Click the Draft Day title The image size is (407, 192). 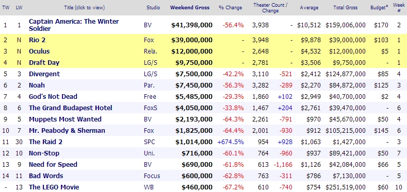click(x=44, y=63)
